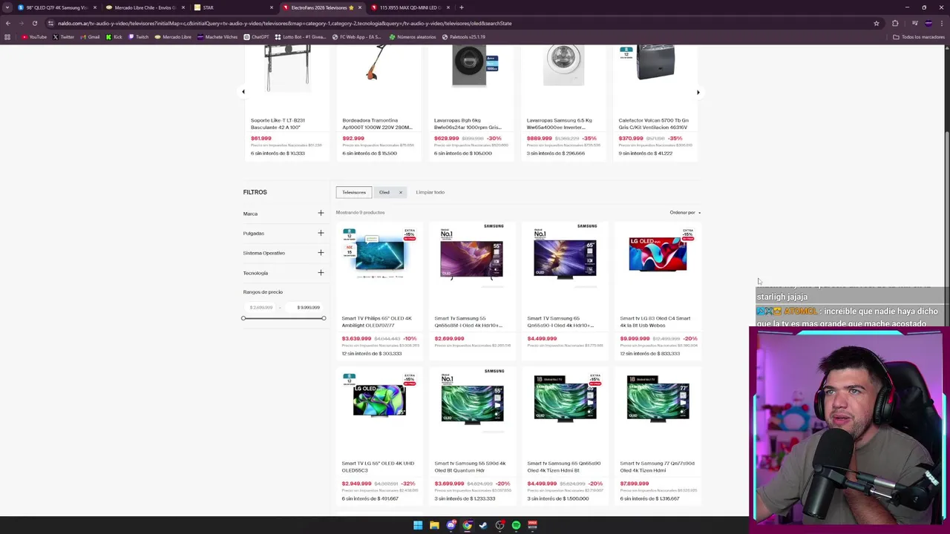The image size is (950, 534).
Task: Open the Machete Vilches bookmark
Action: tap(217, 37)
